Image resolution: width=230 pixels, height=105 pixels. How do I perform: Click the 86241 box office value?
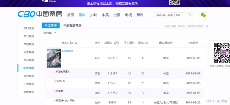pyautogui.click(x=112, y=102)
